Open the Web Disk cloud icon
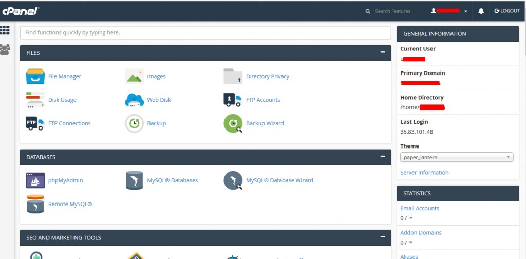 point(134,100)
